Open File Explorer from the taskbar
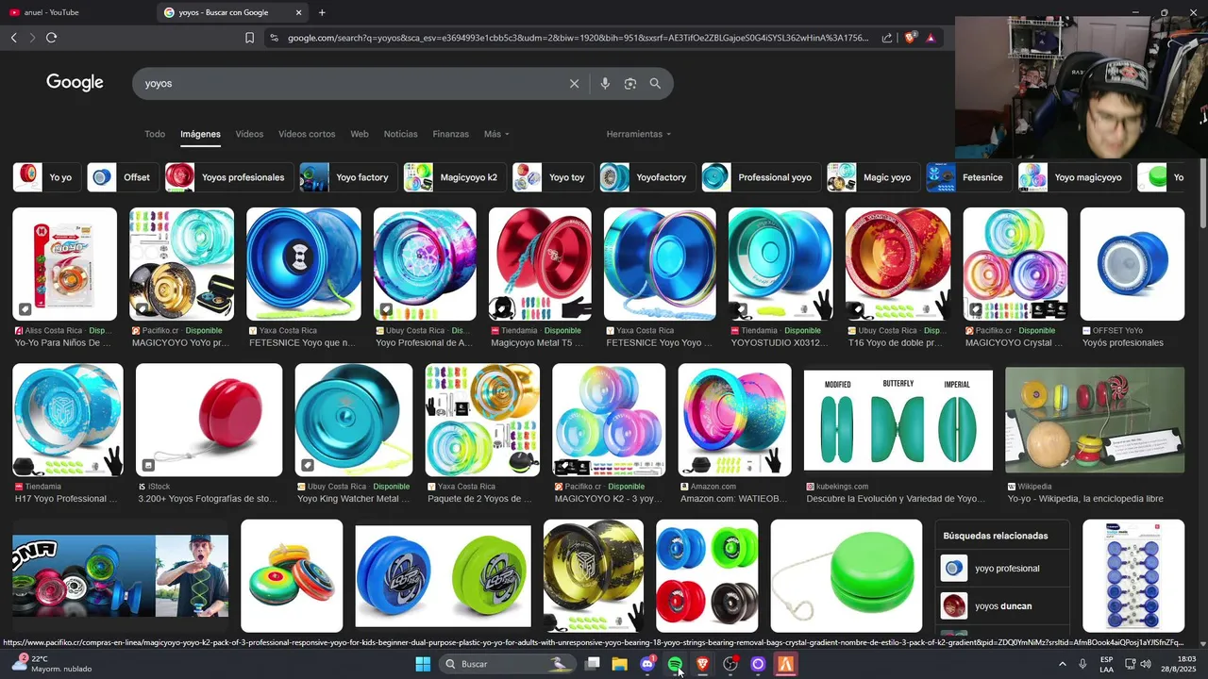Screen dimensions: 1208x679 coord(620,664)
